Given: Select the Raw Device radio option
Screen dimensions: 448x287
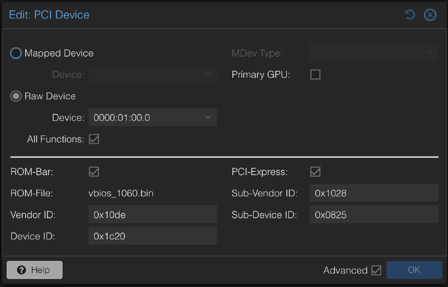Looking at the screenshot, I should click(x=16, y=96).
